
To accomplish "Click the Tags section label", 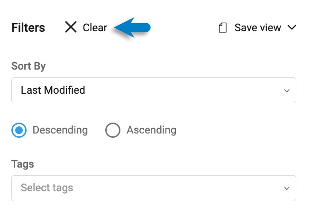I will click(23, 164).
